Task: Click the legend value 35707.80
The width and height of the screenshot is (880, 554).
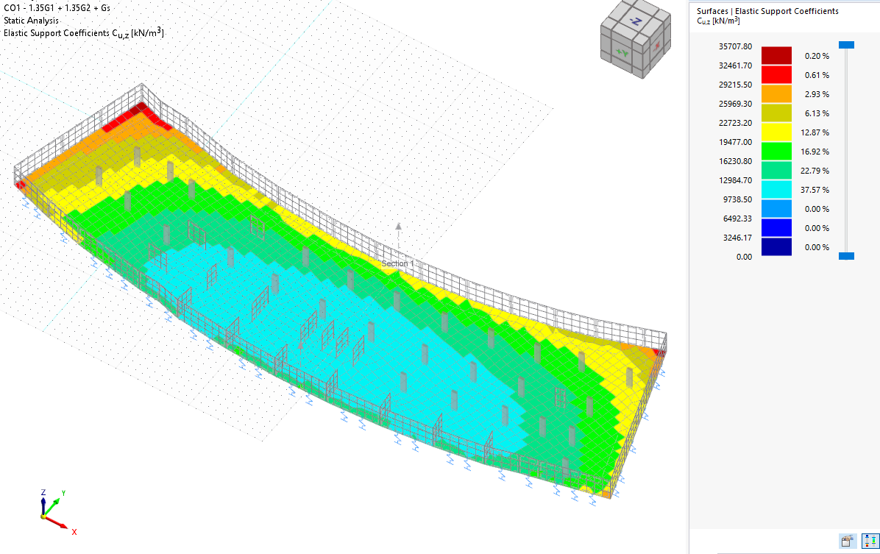Action: (x=735, y=46)
